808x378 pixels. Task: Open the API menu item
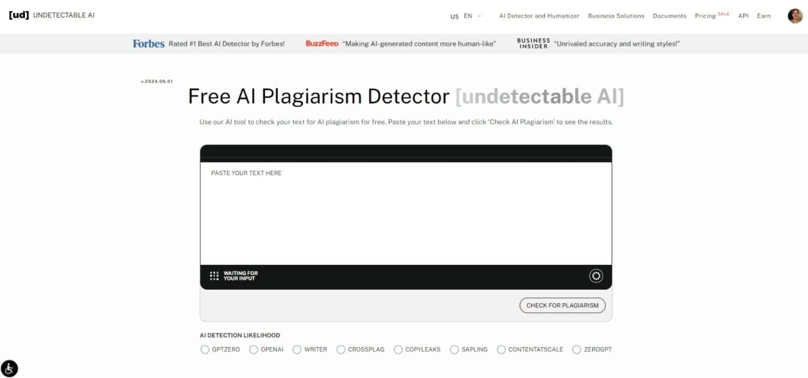point(743,16)
